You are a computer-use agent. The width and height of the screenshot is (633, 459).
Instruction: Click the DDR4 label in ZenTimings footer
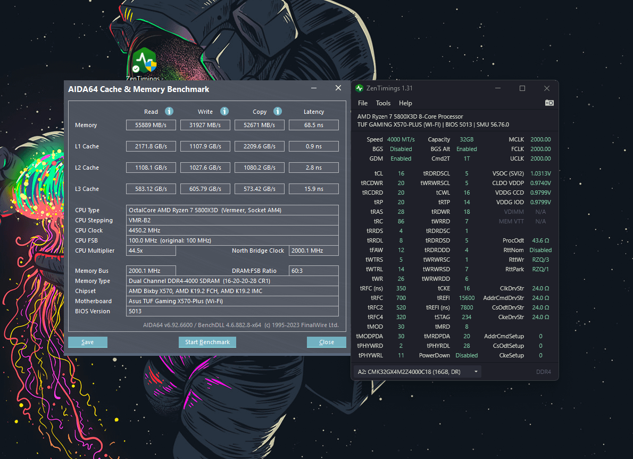coord(544,372)
